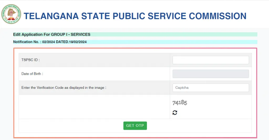269x140 pixels.
Task: Click the "TSPSC ID :" label
Action: 30,60
